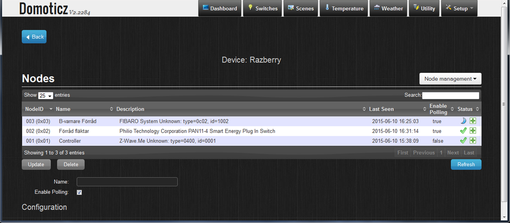Click the Back button

(34, 37)
